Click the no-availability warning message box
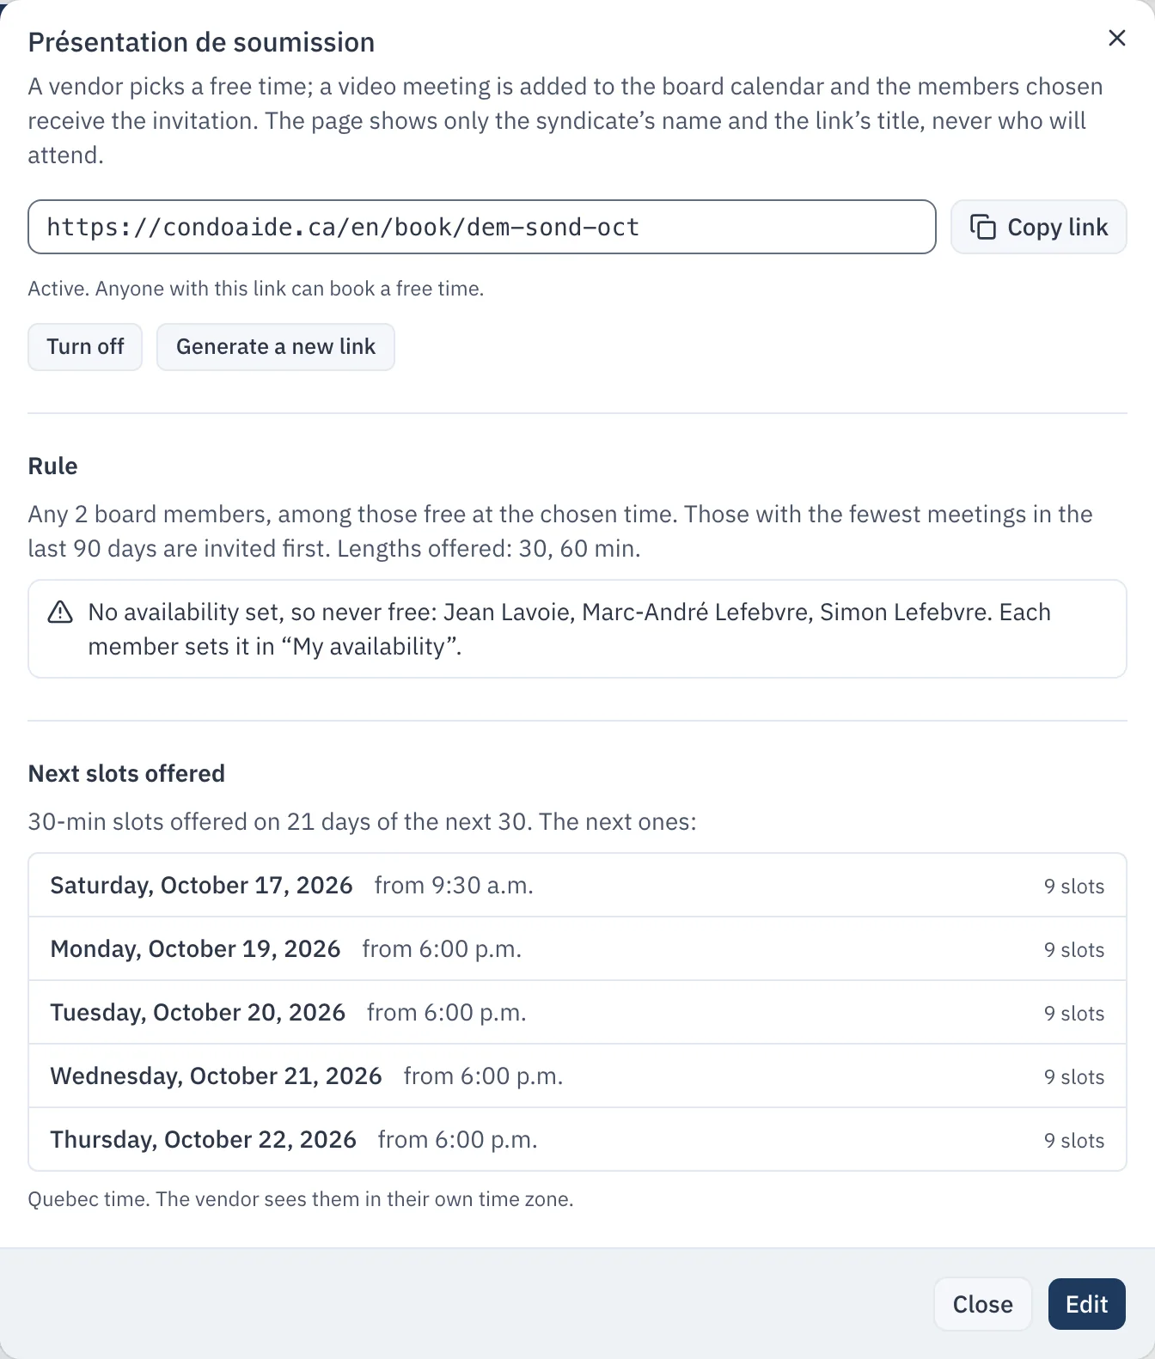1155x1359 pixels. [577, 629]
